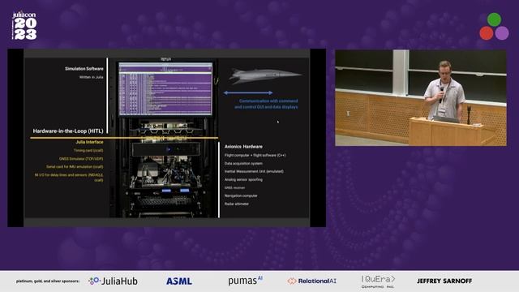Click 'Inertial Measurement Unit (emulated)' line
The image size is (519, 292).
point(254,171)
